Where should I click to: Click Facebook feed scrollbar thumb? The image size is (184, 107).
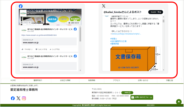point(80,34)
